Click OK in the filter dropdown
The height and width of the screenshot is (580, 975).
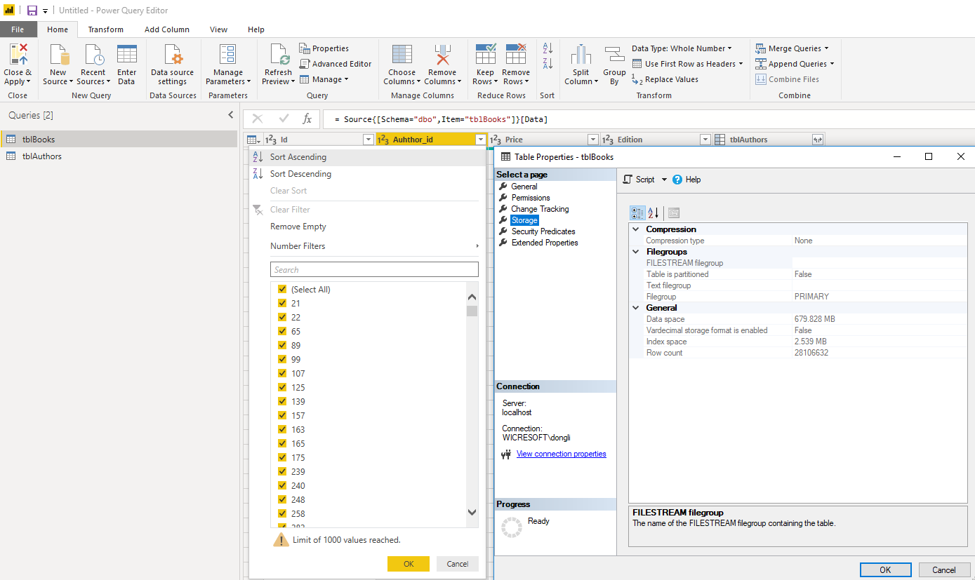409,564
